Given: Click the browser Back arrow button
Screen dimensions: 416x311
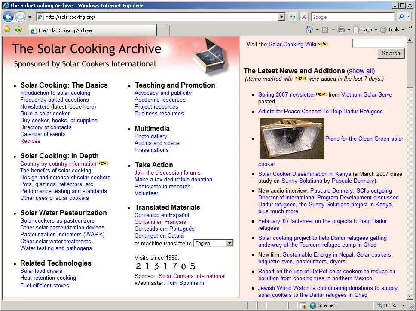Looking at the screenshot, I should coord(8,17).
